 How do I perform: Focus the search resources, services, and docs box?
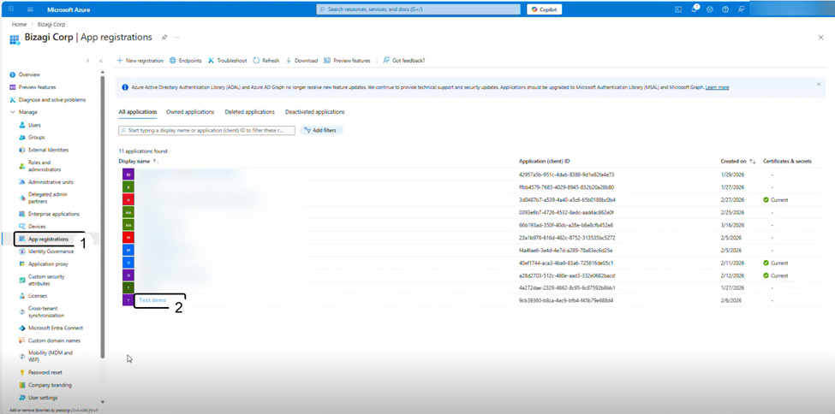coord(418,9)
